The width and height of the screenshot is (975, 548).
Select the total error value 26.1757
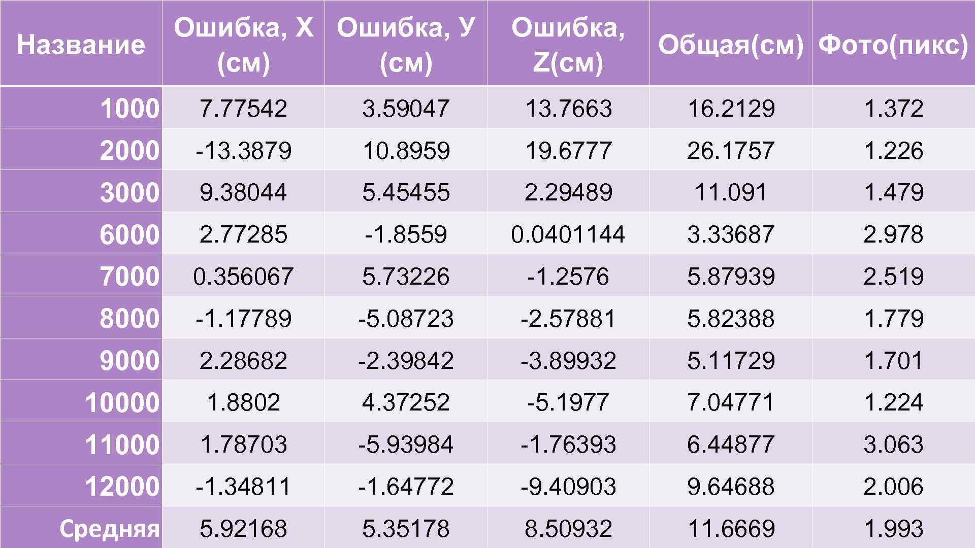coord(730,150)
